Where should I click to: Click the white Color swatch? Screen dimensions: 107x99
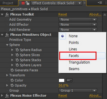pos(62,80)
